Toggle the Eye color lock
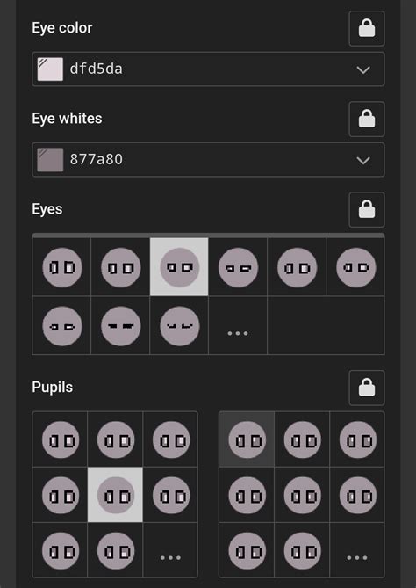This screenshot has width=416, height=588. point(367,28)
